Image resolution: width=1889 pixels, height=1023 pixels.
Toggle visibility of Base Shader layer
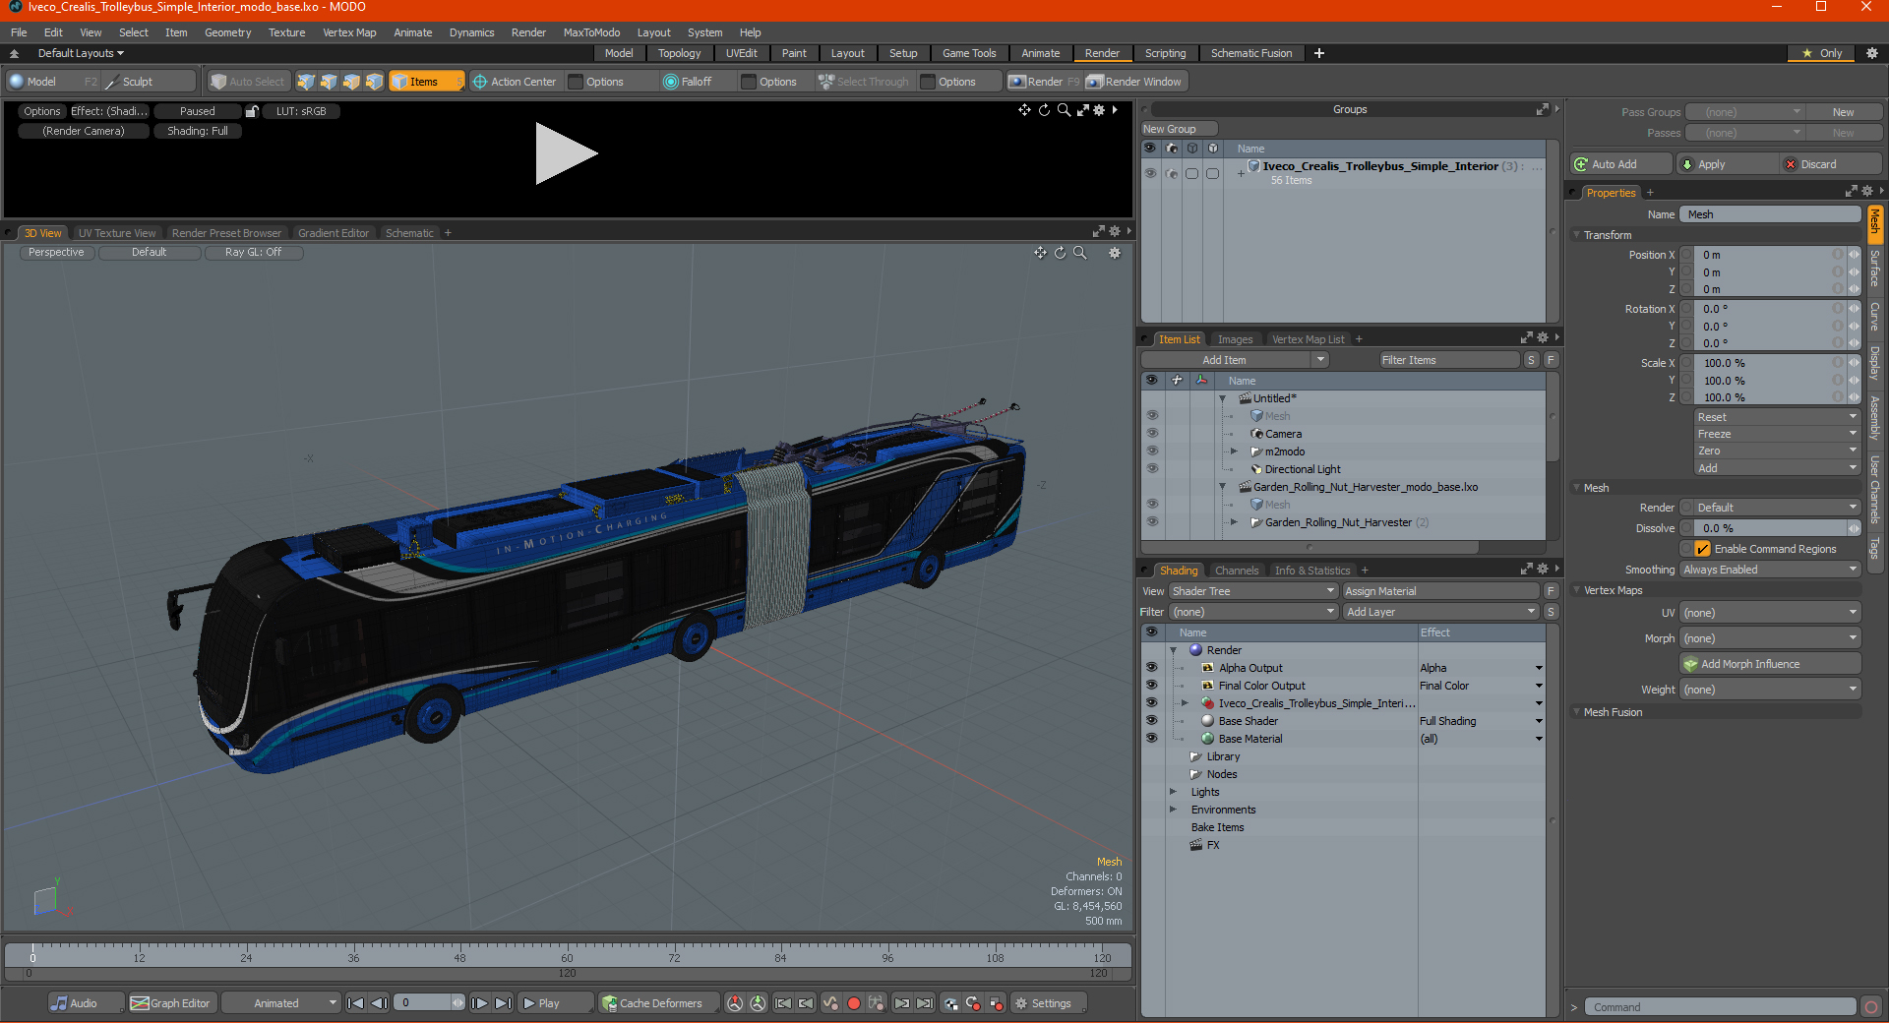tap(1151, 721)
